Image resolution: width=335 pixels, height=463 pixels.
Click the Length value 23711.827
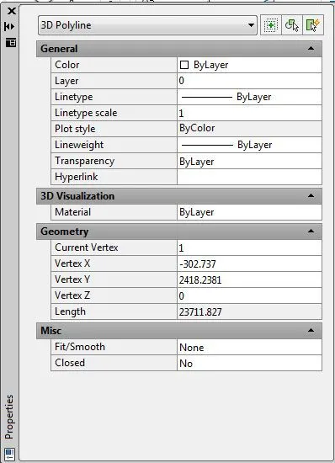(249, 311)
